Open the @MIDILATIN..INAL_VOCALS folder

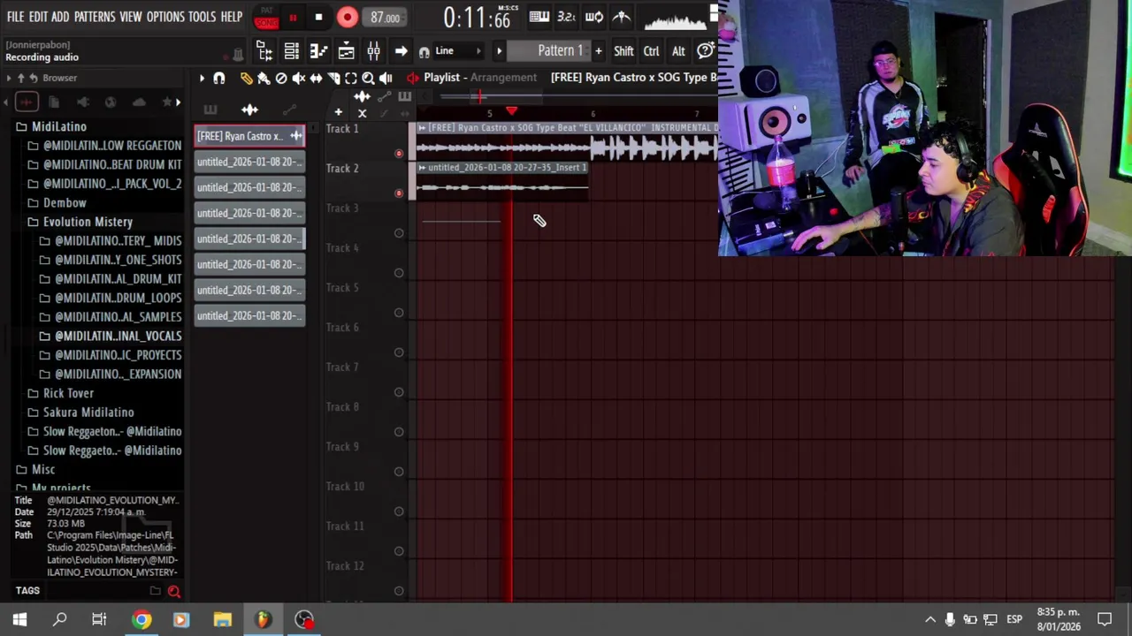(x=111, y=337)
